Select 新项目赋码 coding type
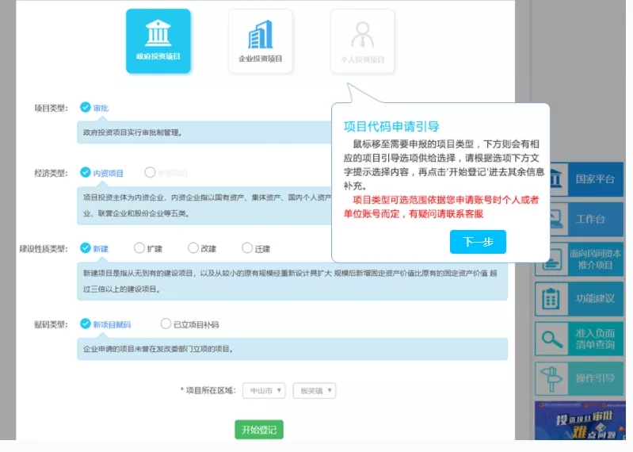Image resolution: width=633 pixels, height=452 pixels. click(x=105, y=324)
